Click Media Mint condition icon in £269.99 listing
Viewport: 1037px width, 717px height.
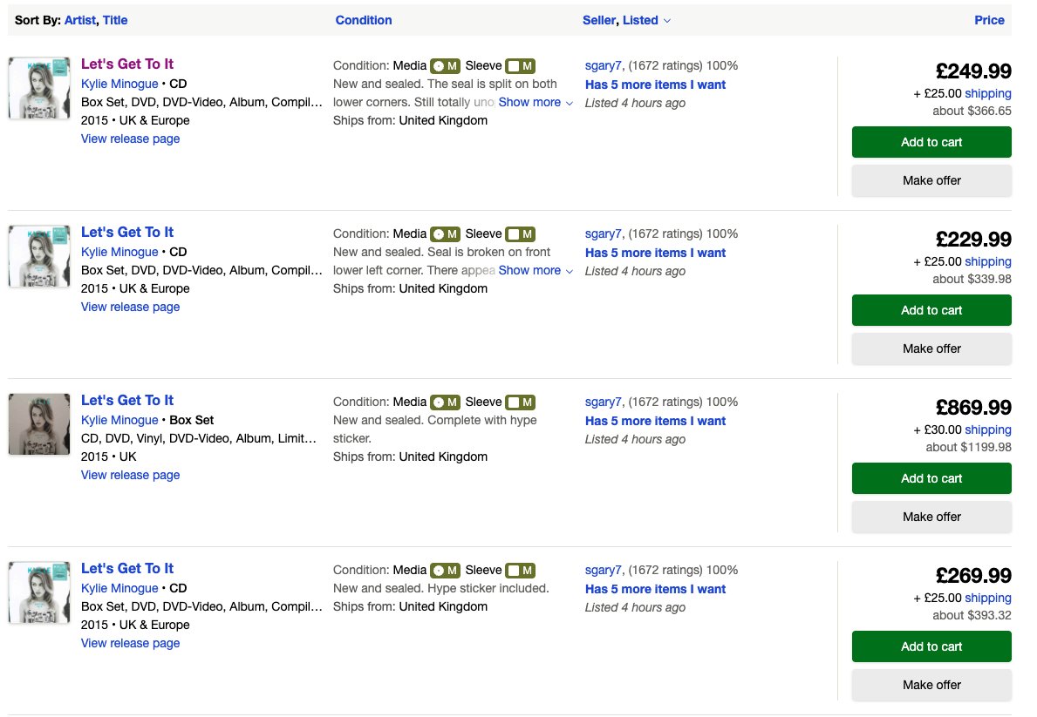click(x=445, y=571)
